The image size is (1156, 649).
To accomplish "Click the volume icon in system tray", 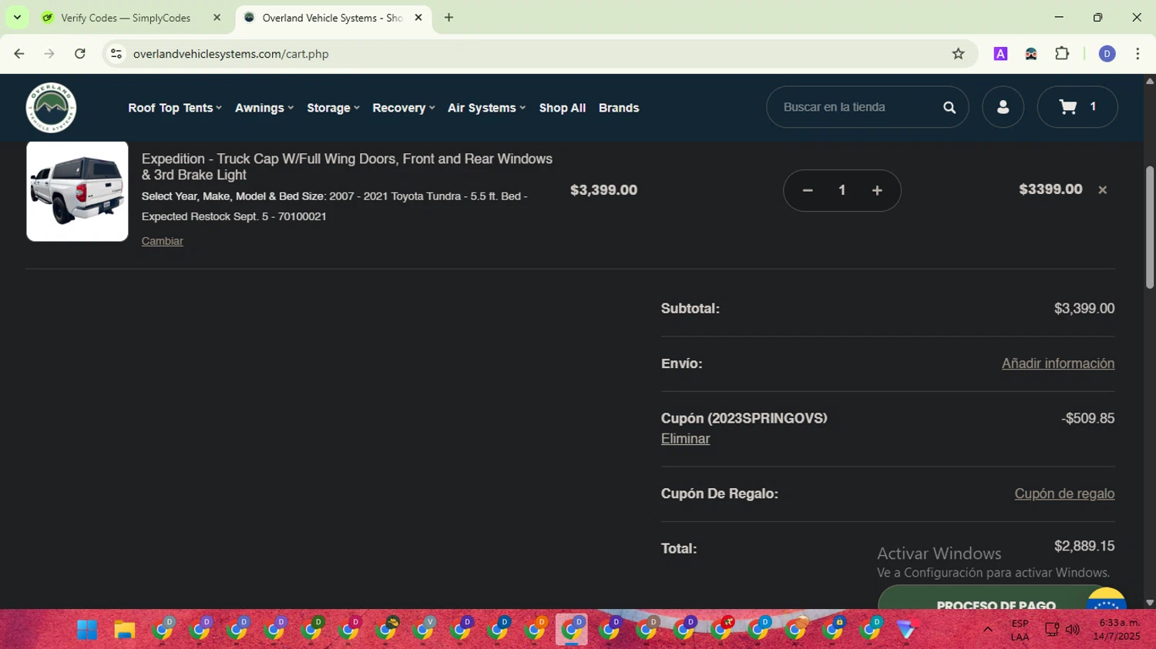I will tap(1072, 630).
